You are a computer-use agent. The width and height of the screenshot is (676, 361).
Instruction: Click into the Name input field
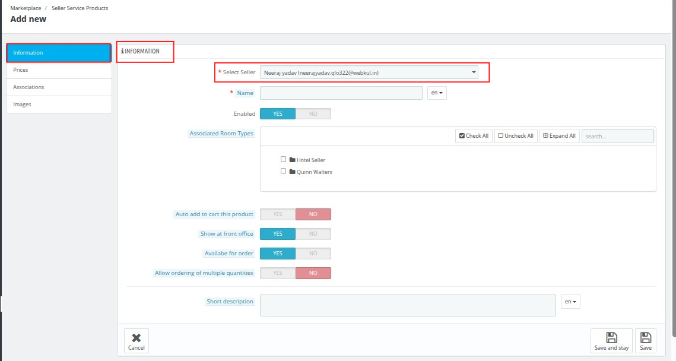[x=341, y=93]
